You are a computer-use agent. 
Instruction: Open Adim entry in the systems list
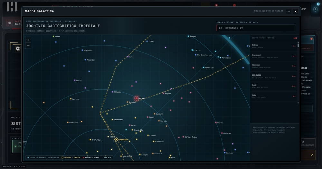(274, 96)
